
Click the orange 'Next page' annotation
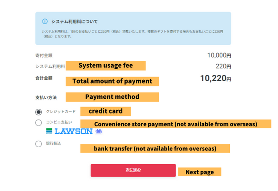click(199, 172)
